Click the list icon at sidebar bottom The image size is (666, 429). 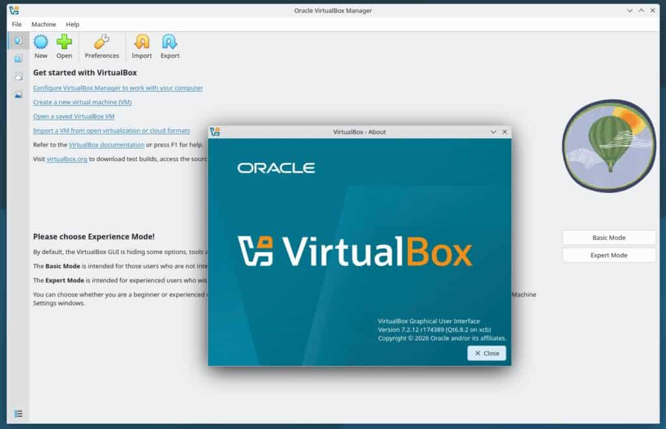tap(18, 413)
